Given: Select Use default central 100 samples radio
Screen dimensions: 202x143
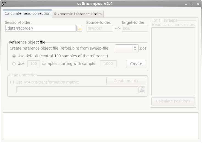Looking at the screenshot, I should tap(14, 56).
